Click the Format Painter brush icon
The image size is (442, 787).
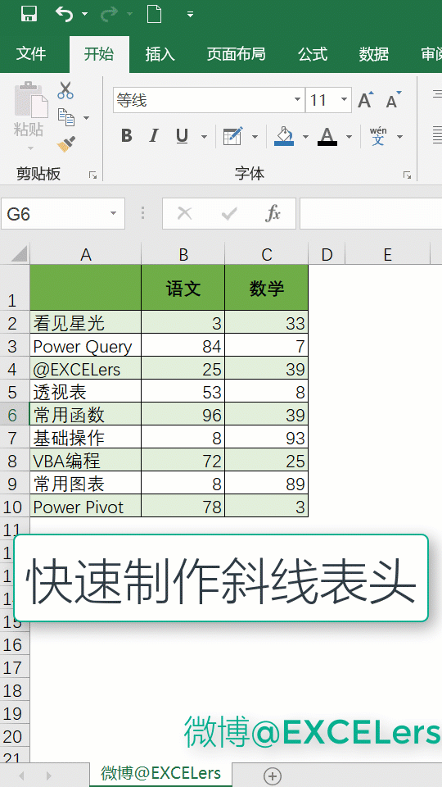click(x=65, y=145)
